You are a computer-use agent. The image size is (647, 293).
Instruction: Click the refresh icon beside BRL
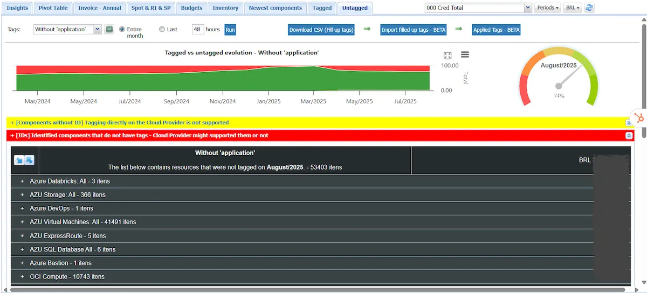click(x=589, y=8)
